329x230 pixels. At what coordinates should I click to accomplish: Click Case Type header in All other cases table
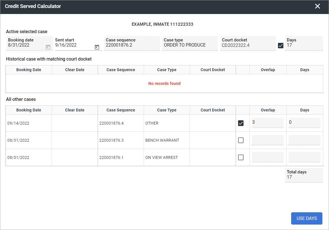tap(167, 110)
